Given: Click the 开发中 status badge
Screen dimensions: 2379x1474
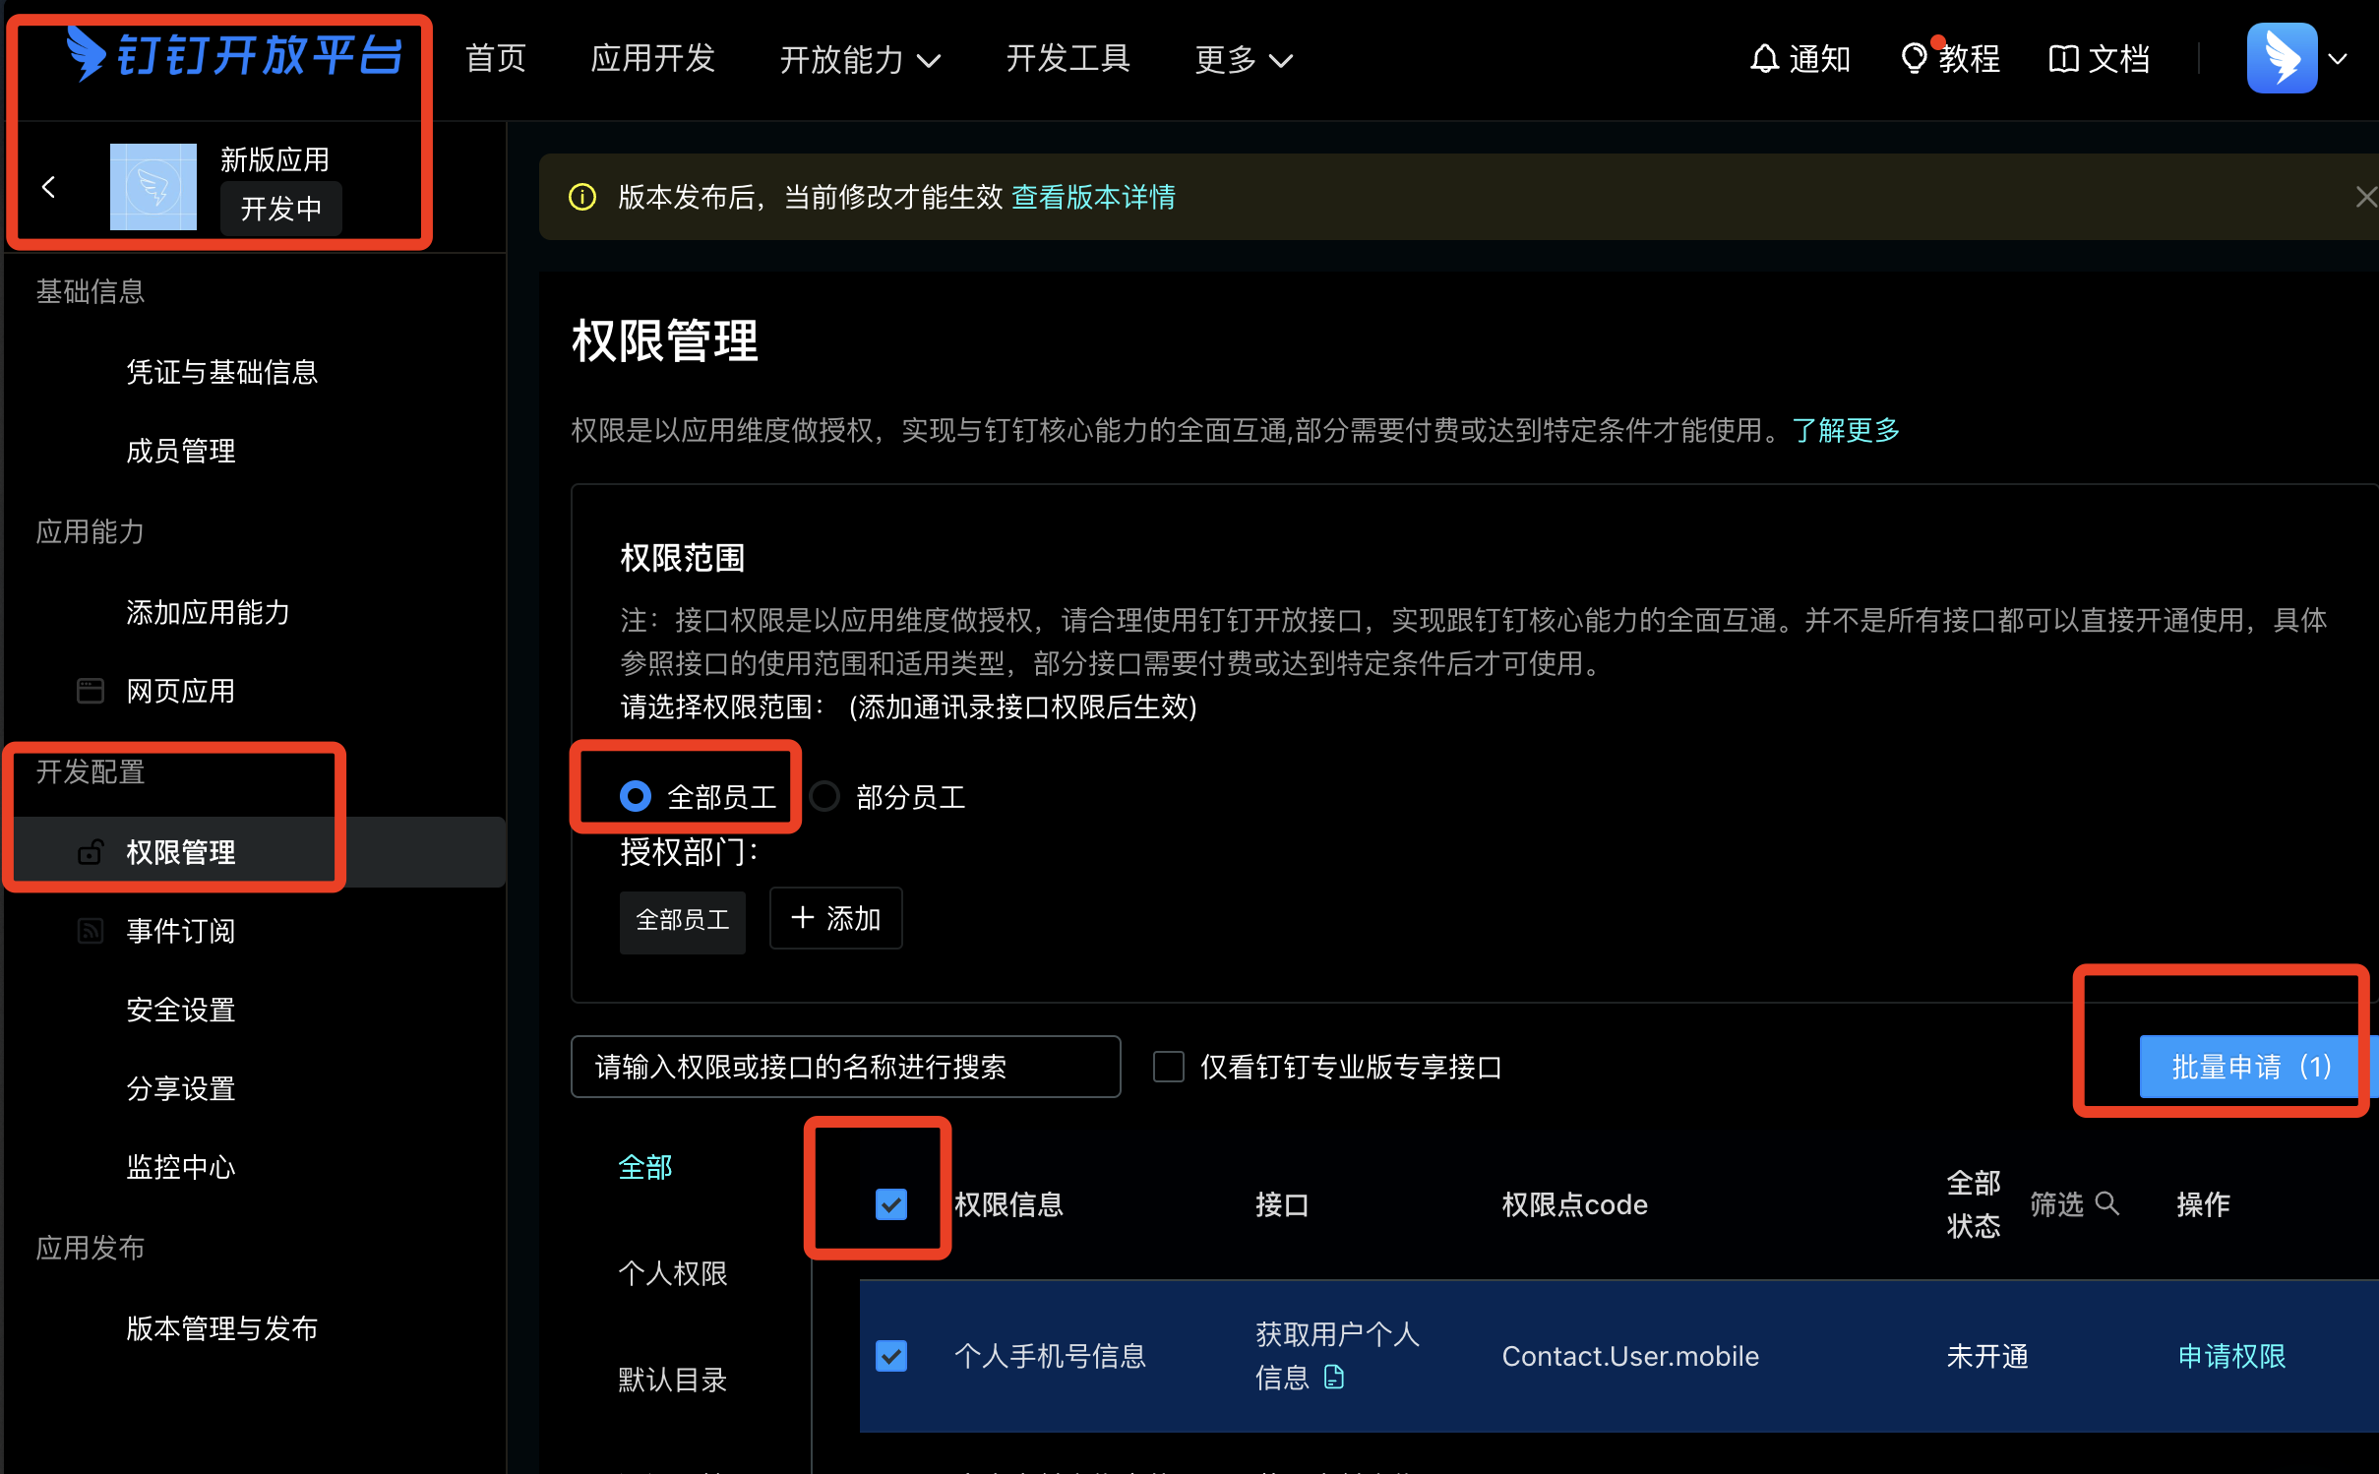Looking at the screenshot, I should pyautogui.click(x=281, y=209).
